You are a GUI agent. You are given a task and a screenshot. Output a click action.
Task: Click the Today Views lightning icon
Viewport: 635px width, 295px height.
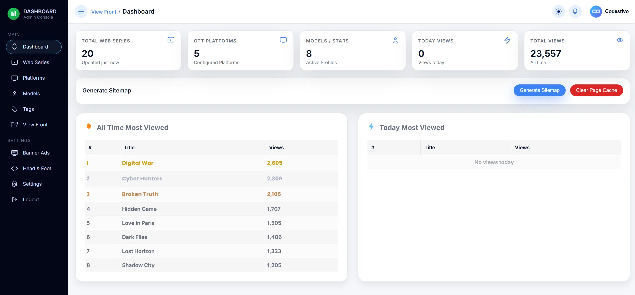[507, 40]
